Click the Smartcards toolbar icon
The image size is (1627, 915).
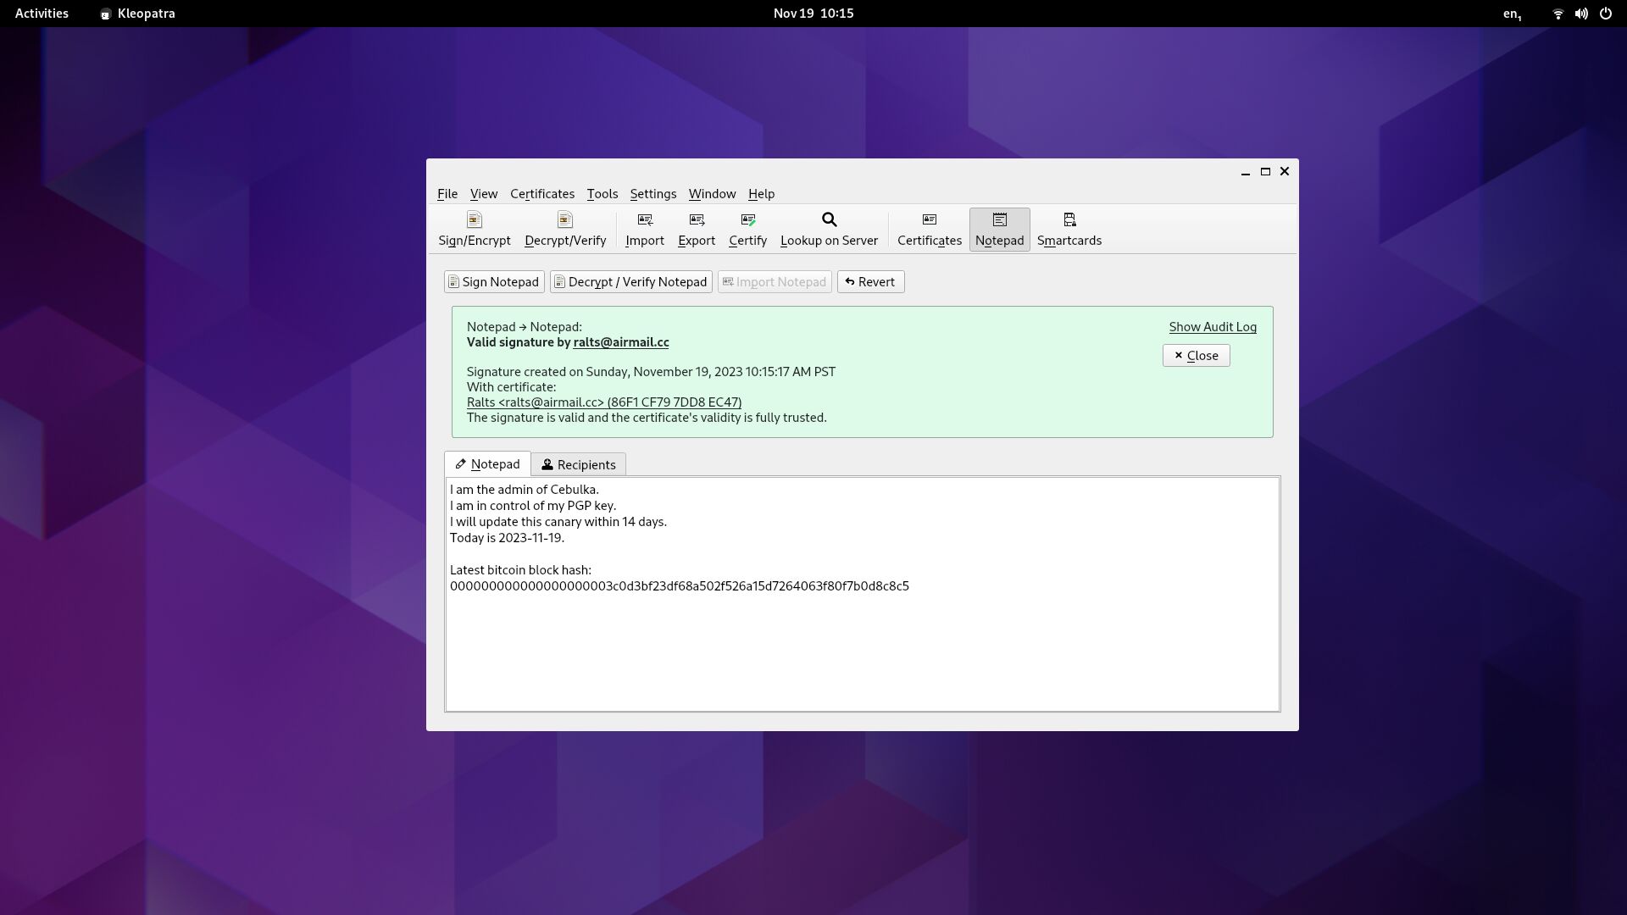coord(1069,228)
